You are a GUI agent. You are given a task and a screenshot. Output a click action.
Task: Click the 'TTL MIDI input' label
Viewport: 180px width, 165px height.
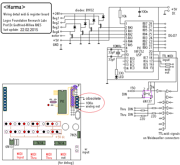click(x=168, y=58)
